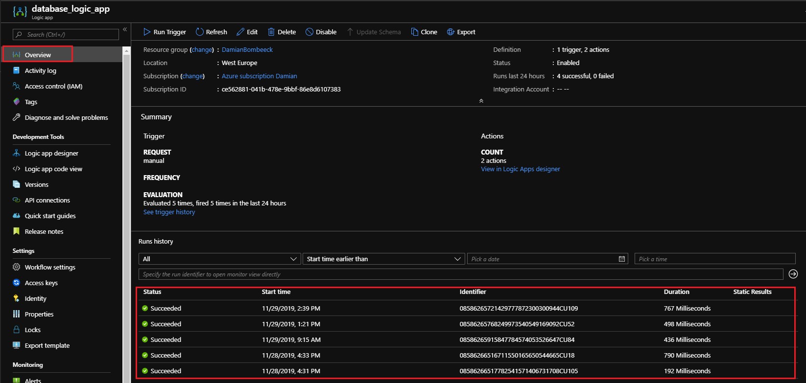Click the Pick a time field
Viewport: 806px width, 383px height.
[x=715, y=259]
